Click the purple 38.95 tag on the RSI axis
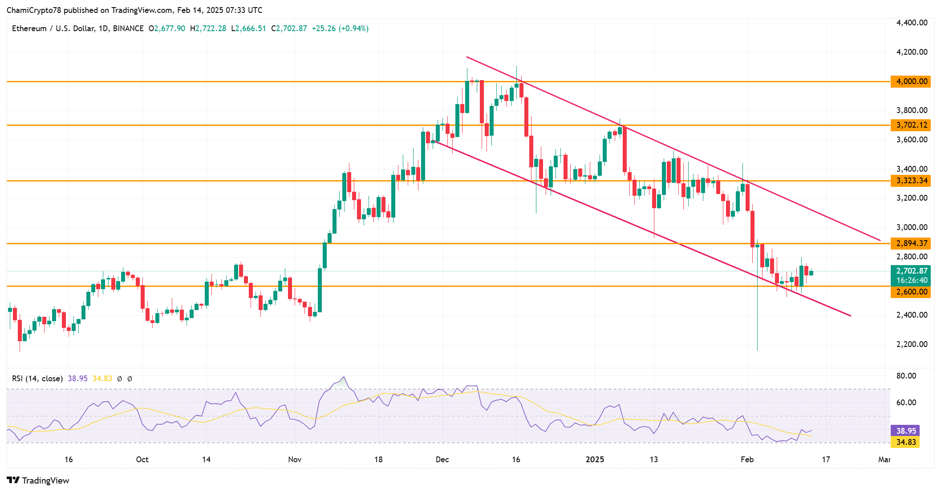Viewport: 941px width, 492px height. pyautogui.click(x=905, y=431)
